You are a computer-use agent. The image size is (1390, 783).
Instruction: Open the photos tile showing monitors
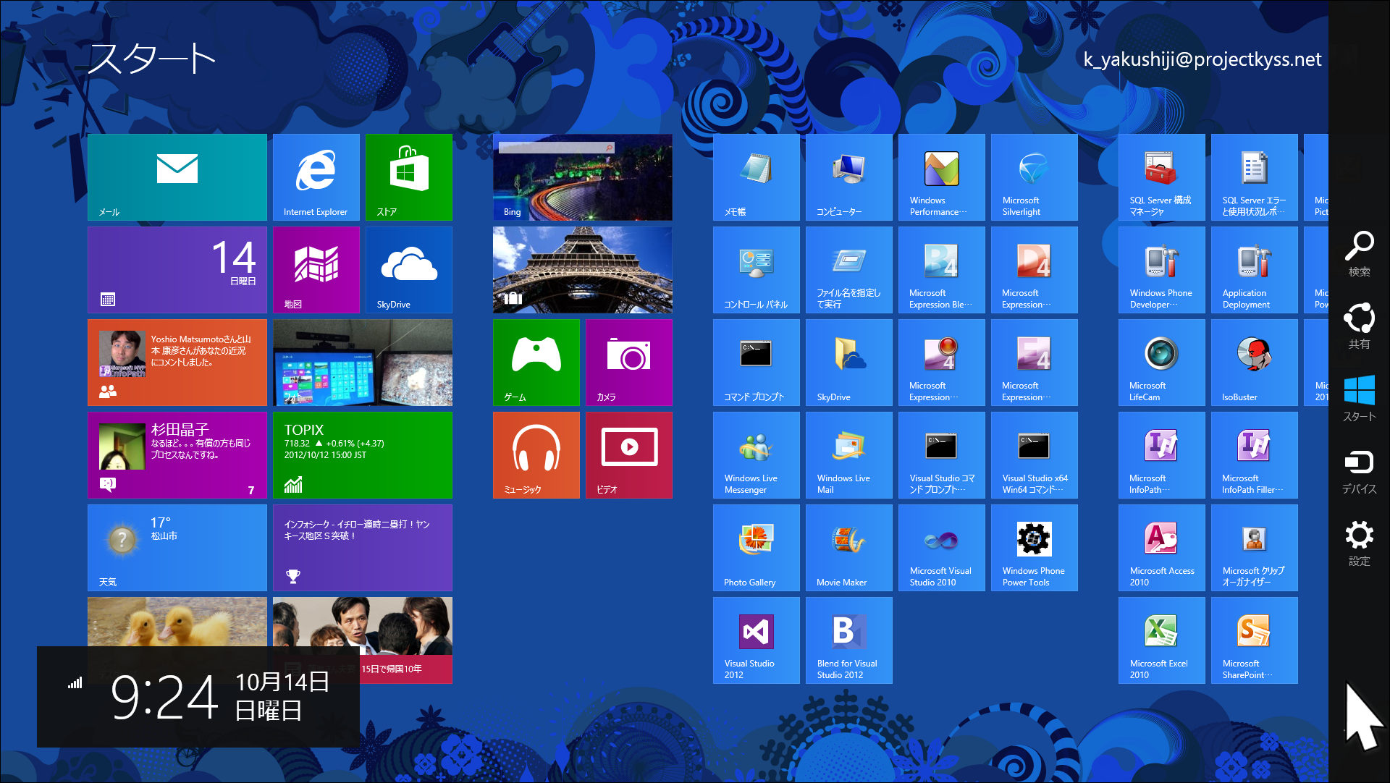tap(363, 363)
